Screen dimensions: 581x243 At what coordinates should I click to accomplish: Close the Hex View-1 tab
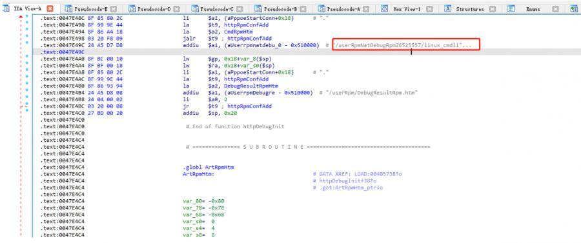[429, 8]
